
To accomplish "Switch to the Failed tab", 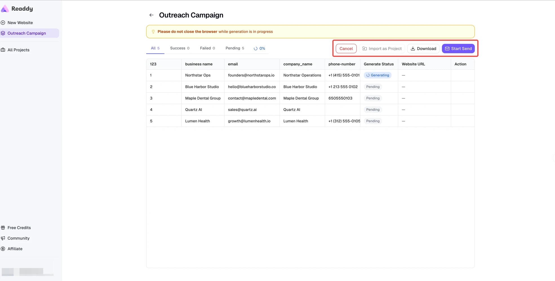I will point(207,48).
